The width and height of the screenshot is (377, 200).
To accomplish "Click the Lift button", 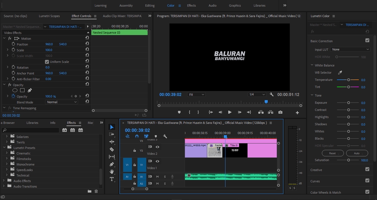I will pyautogui.click(x=261, y=112).
